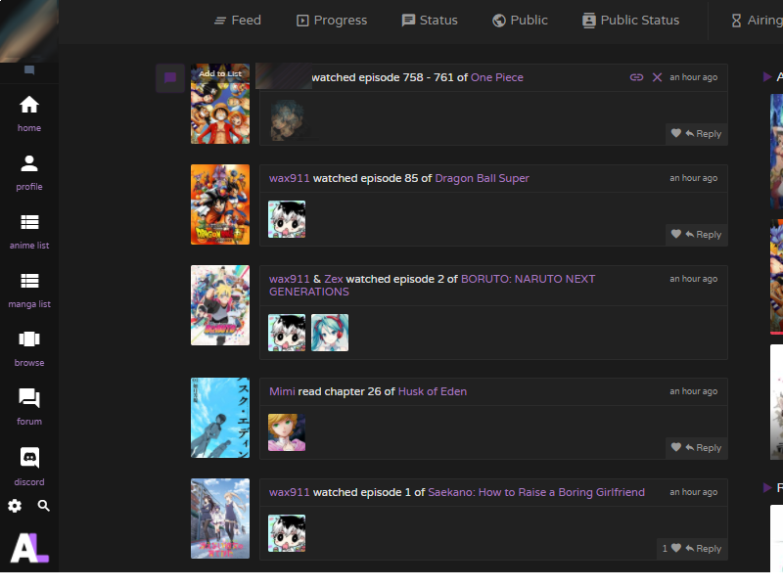Like the Dragon Ball Super activity heart
Image resolution: width=783 pixels, height=587 pixels.
tap(676, 234)
